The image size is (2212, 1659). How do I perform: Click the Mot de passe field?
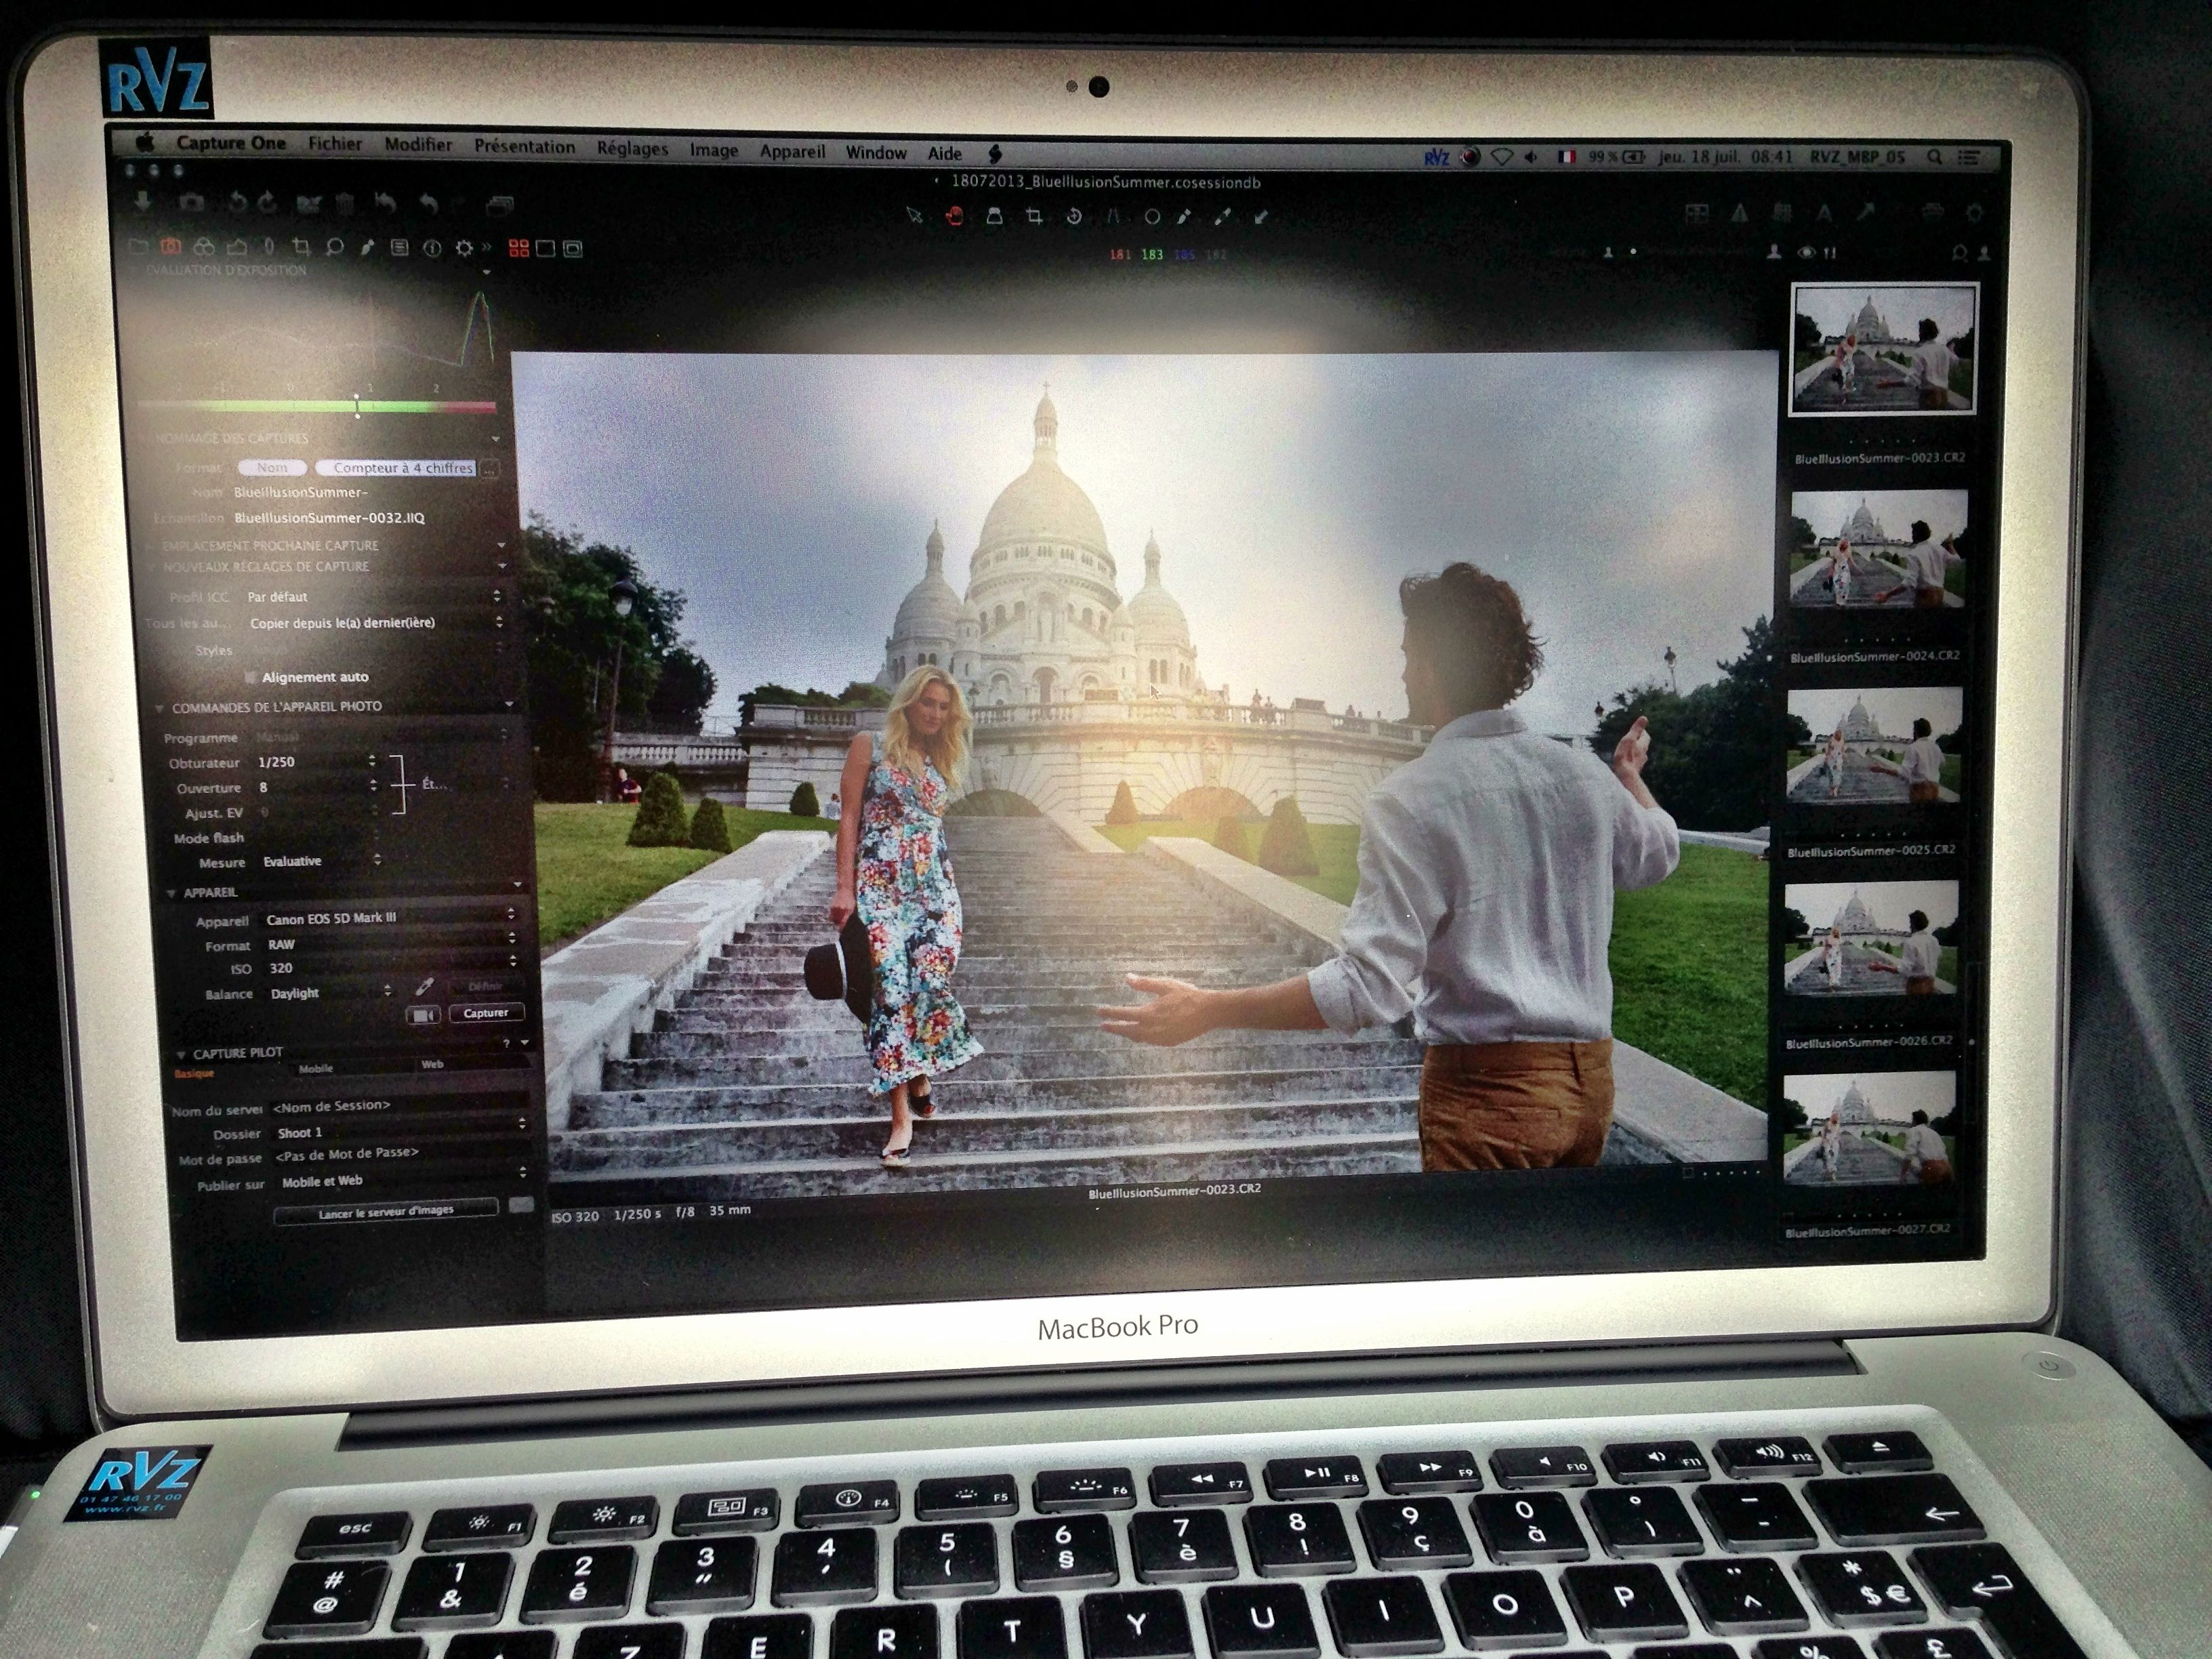(x=400, y=1154)
